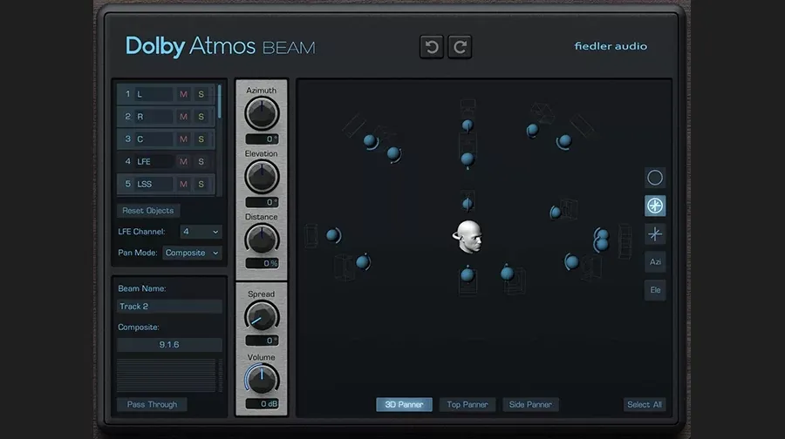Image resolution: width=785 pixels, height=439 pixels.
Task: Solo channel 5 LSS
Action: (201, 184)
